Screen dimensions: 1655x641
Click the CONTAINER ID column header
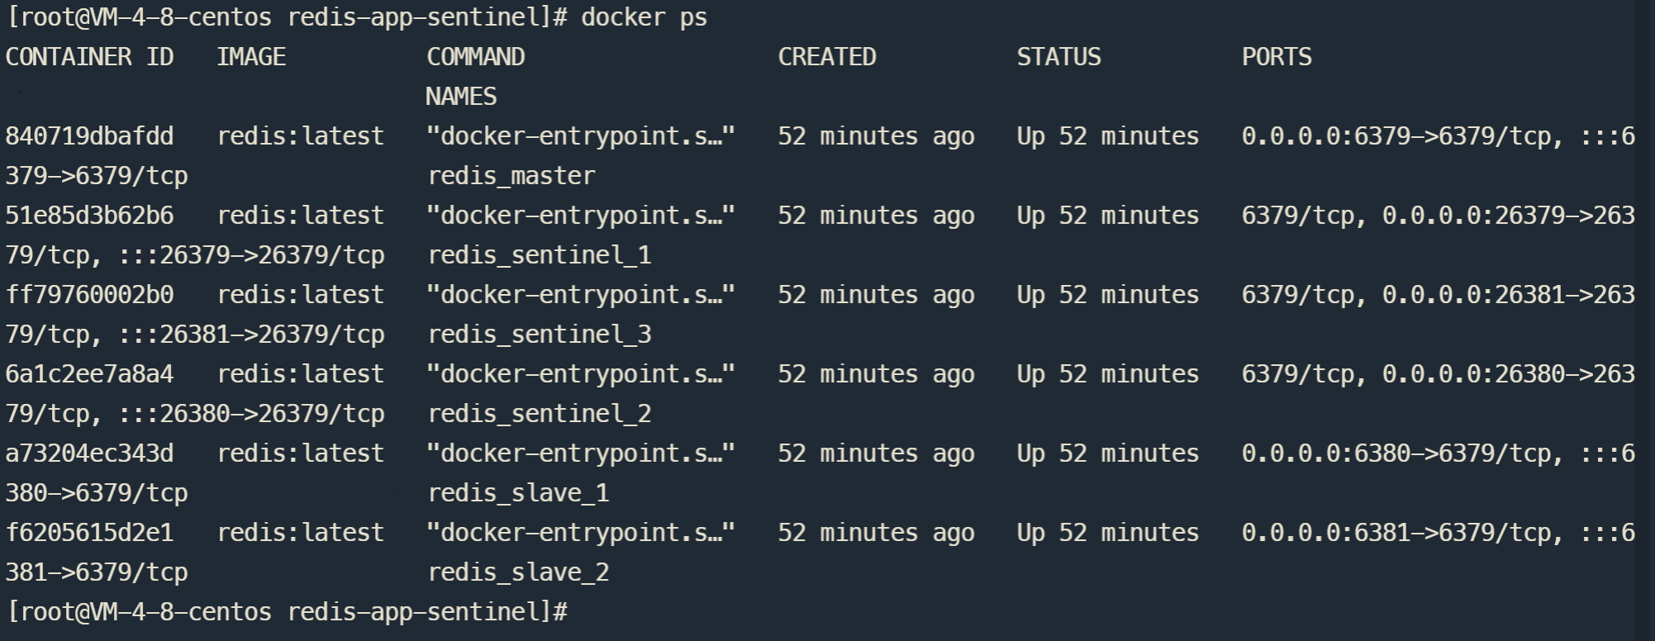89,57
